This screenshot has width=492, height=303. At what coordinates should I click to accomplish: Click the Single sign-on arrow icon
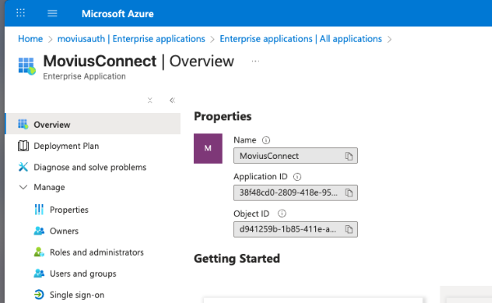(x=39, y=295)
